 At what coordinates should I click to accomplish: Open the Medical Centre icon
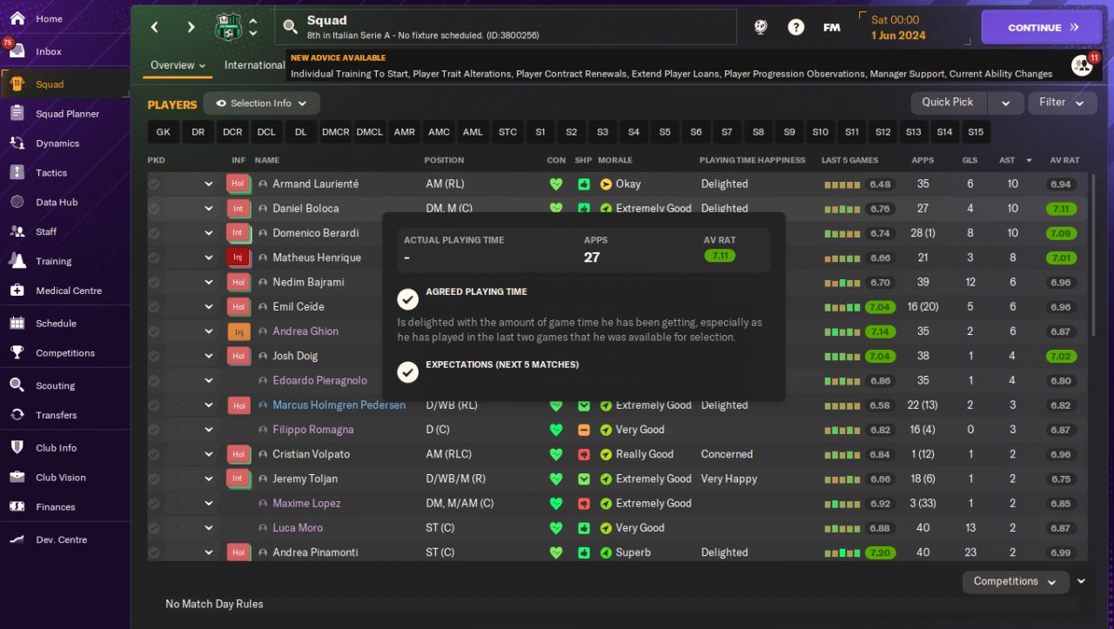(x=17, y=291)
